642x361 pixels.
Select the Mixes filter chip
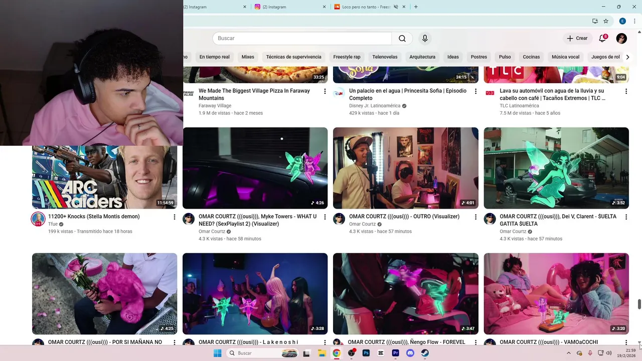click(248, 57)
